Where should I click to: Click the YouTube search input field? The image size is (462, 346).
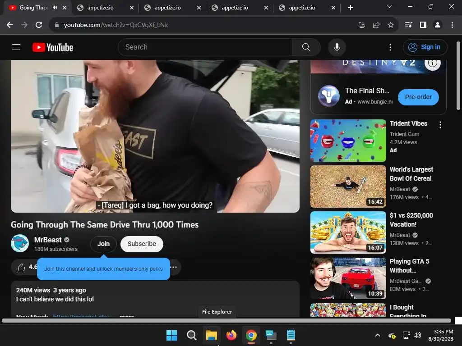pyautogui.click(x=205, y=47)
